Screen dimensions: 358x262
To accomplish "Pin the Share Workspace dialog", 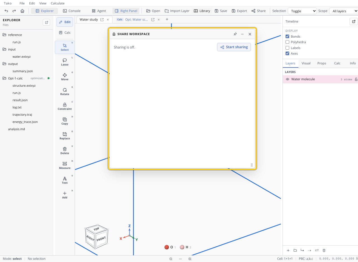I will [235, 34].
